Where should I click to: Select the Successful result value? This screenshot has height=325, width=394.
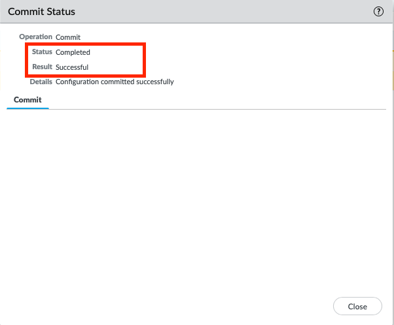(x=72, y=67)
